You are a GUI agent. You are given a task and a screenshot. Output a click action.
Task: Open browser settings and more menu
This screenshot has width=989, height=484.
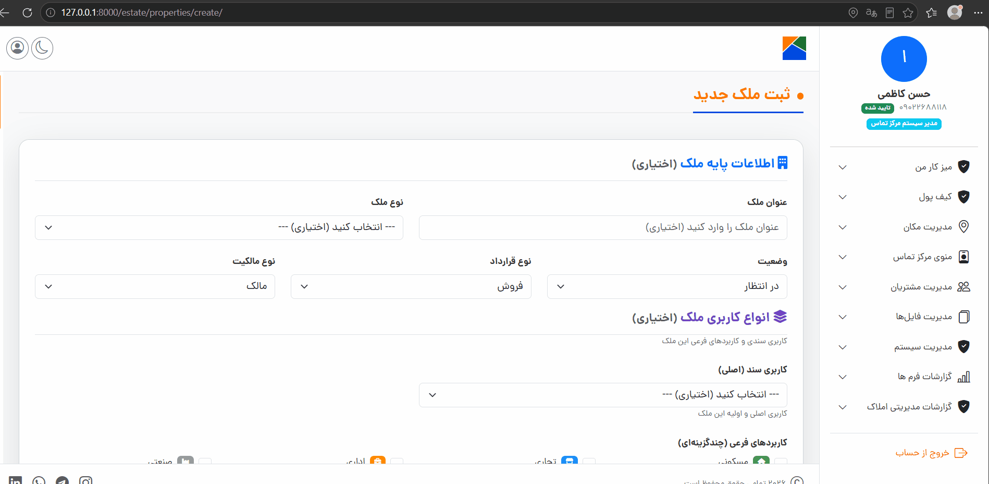978,13
